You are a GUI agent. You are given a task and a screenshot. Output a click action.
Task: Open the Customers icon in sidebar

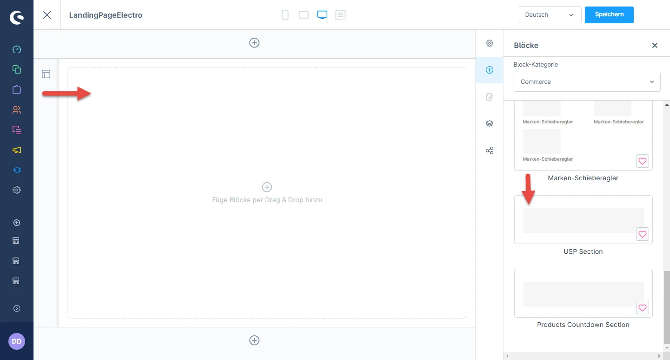point(17,110)
